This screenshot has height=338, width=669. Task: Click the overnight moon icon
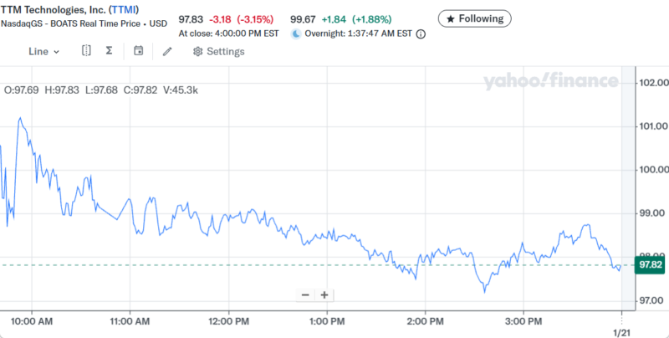pos(296,34)
